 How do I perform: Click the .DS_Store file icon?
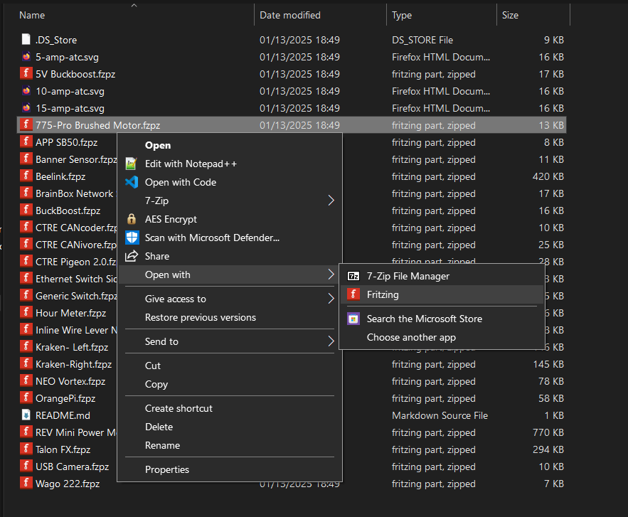click(26, 40)
